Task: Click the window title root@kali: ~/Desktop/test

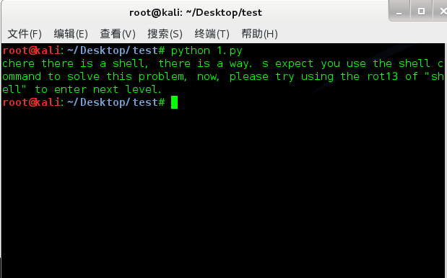Action: 196,12
